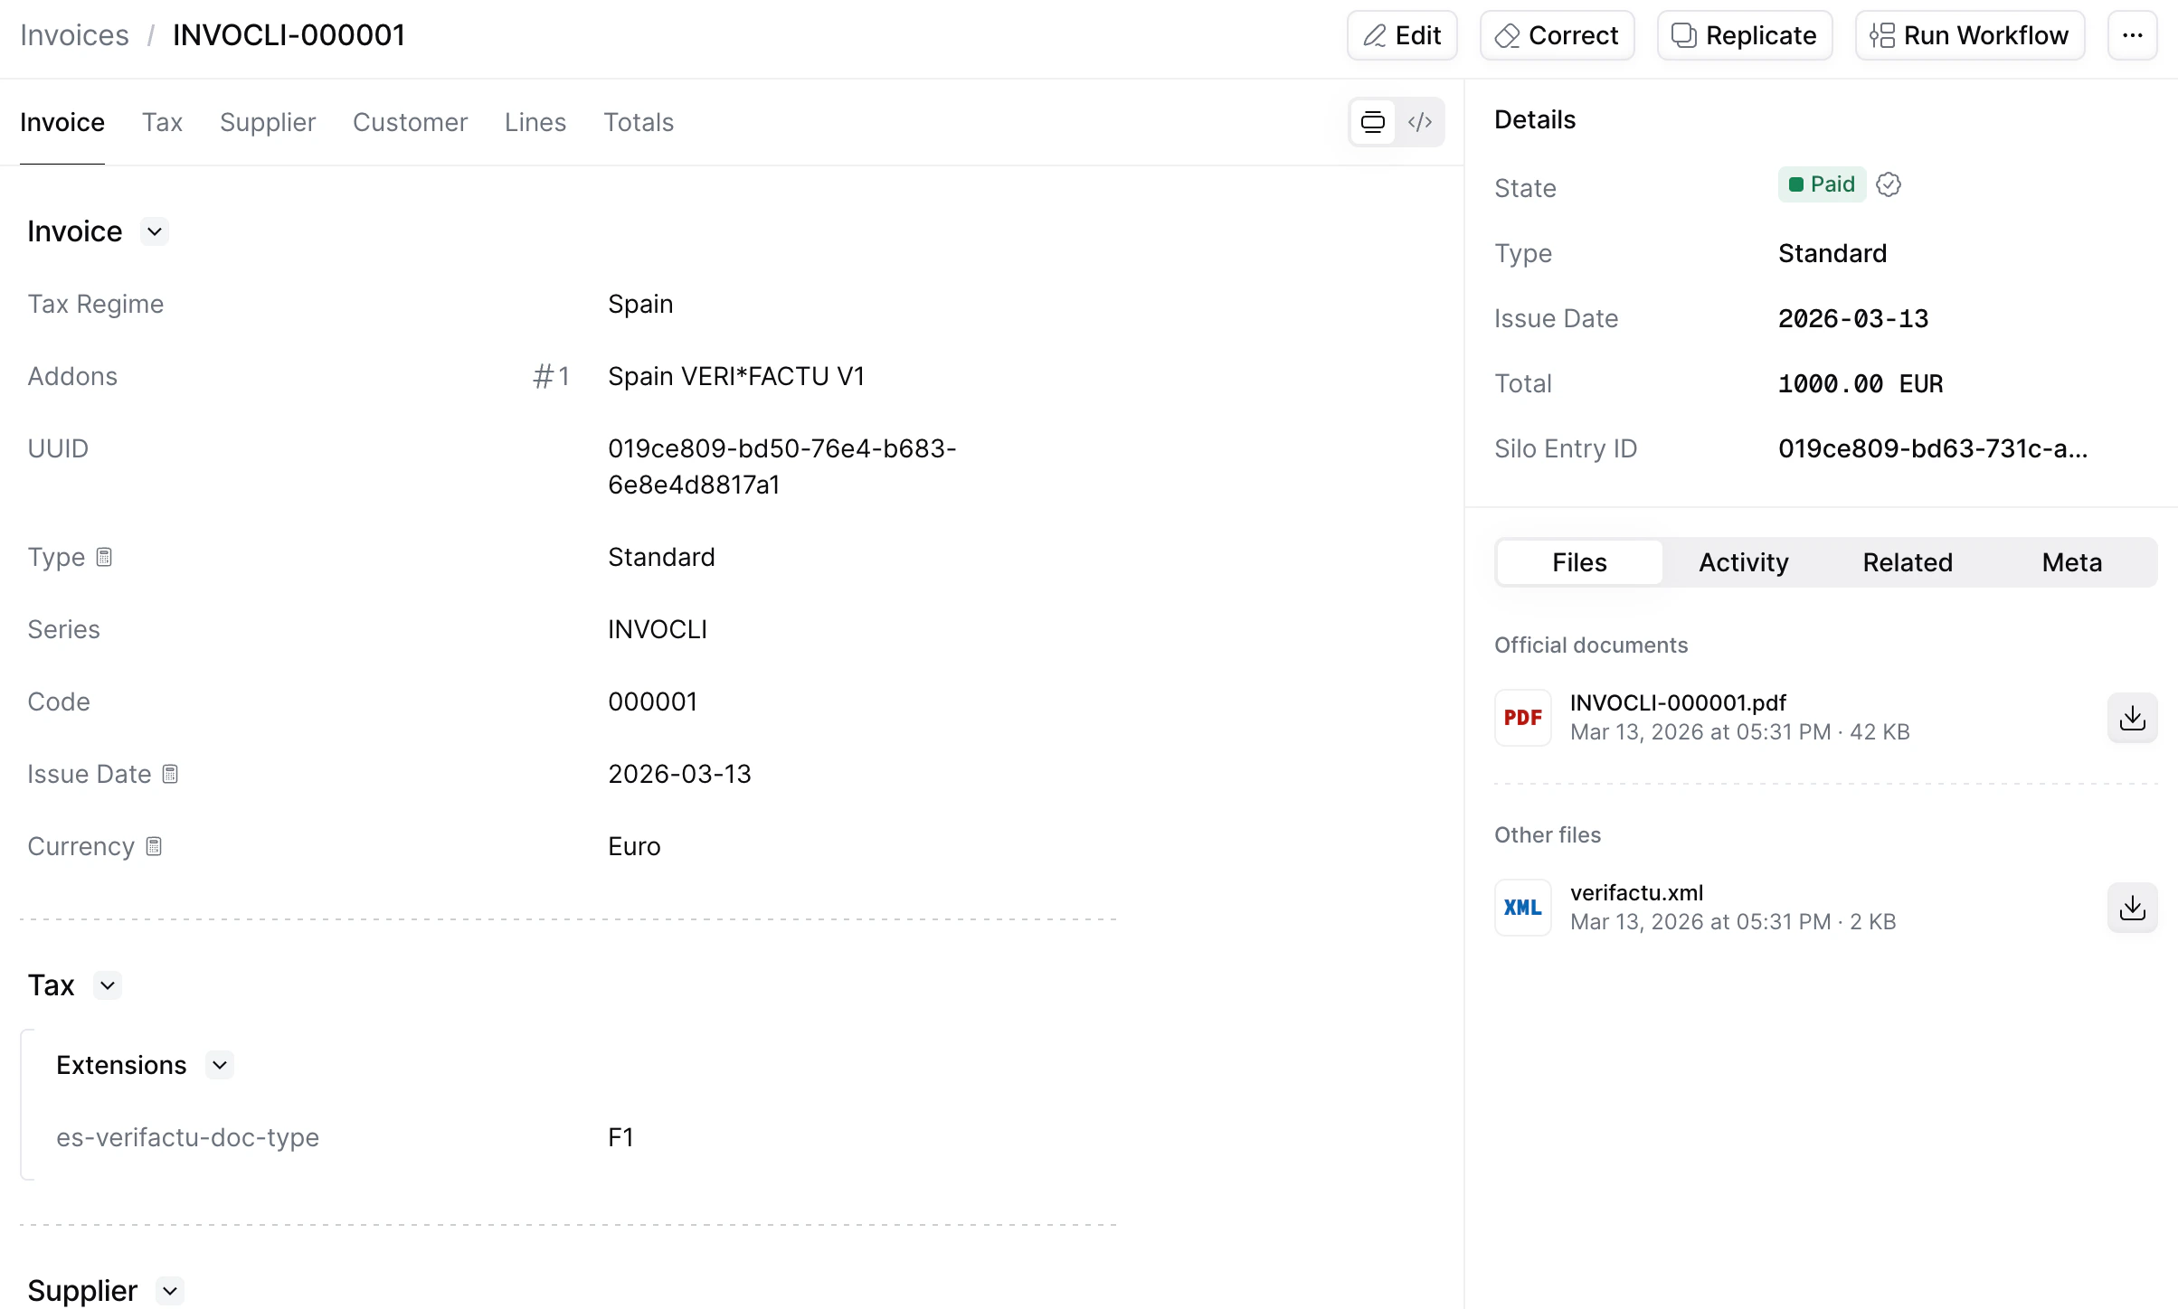The width and height of the screenshot is (2178, 1309).
Task: Open the ellipsis more-options menu
Action: tap(2134, 35)
